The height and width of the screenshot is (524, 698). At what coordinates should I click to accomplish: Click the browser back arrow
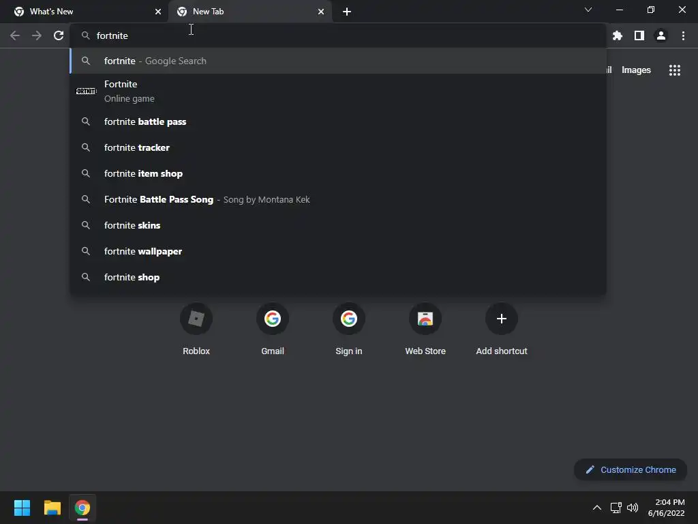(x=15, y=35)
